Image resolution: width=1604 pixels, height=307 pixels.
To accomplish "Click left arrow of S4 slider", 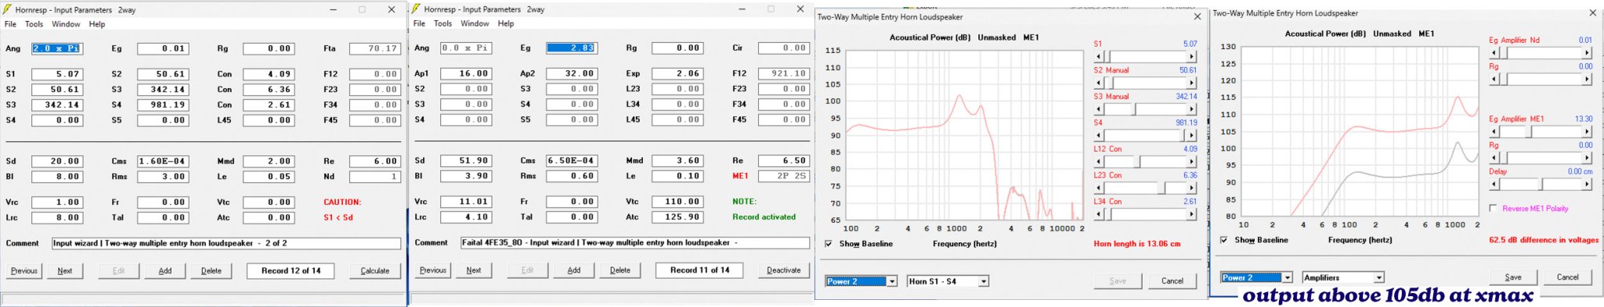I will coord(1098,135).
